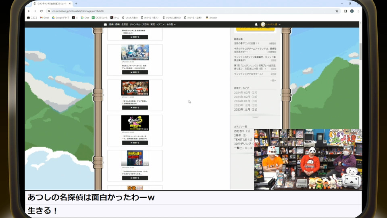The width and height of the screenshot is (387, 218).
Task: Open the Chrome three-dot menu
Action: (x=358, y=11)
